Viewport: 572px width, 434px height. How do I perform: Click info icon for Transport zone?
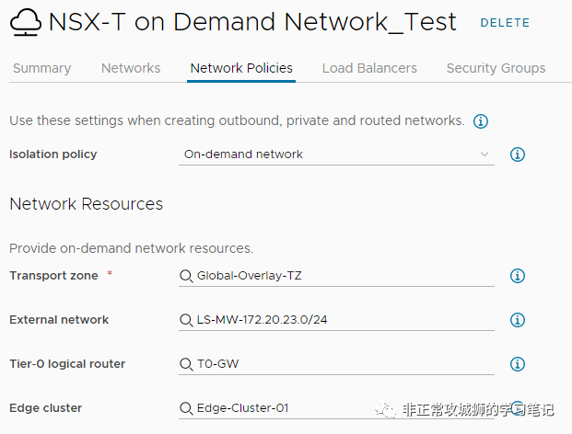tap(518, 276)
